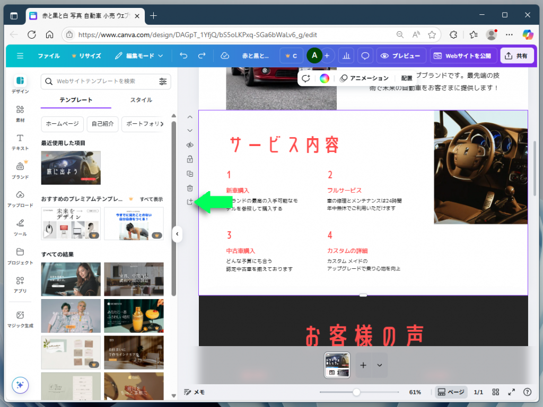Toggle fullscreen presentation mode
543x407 pixels.
coord(511,392)
